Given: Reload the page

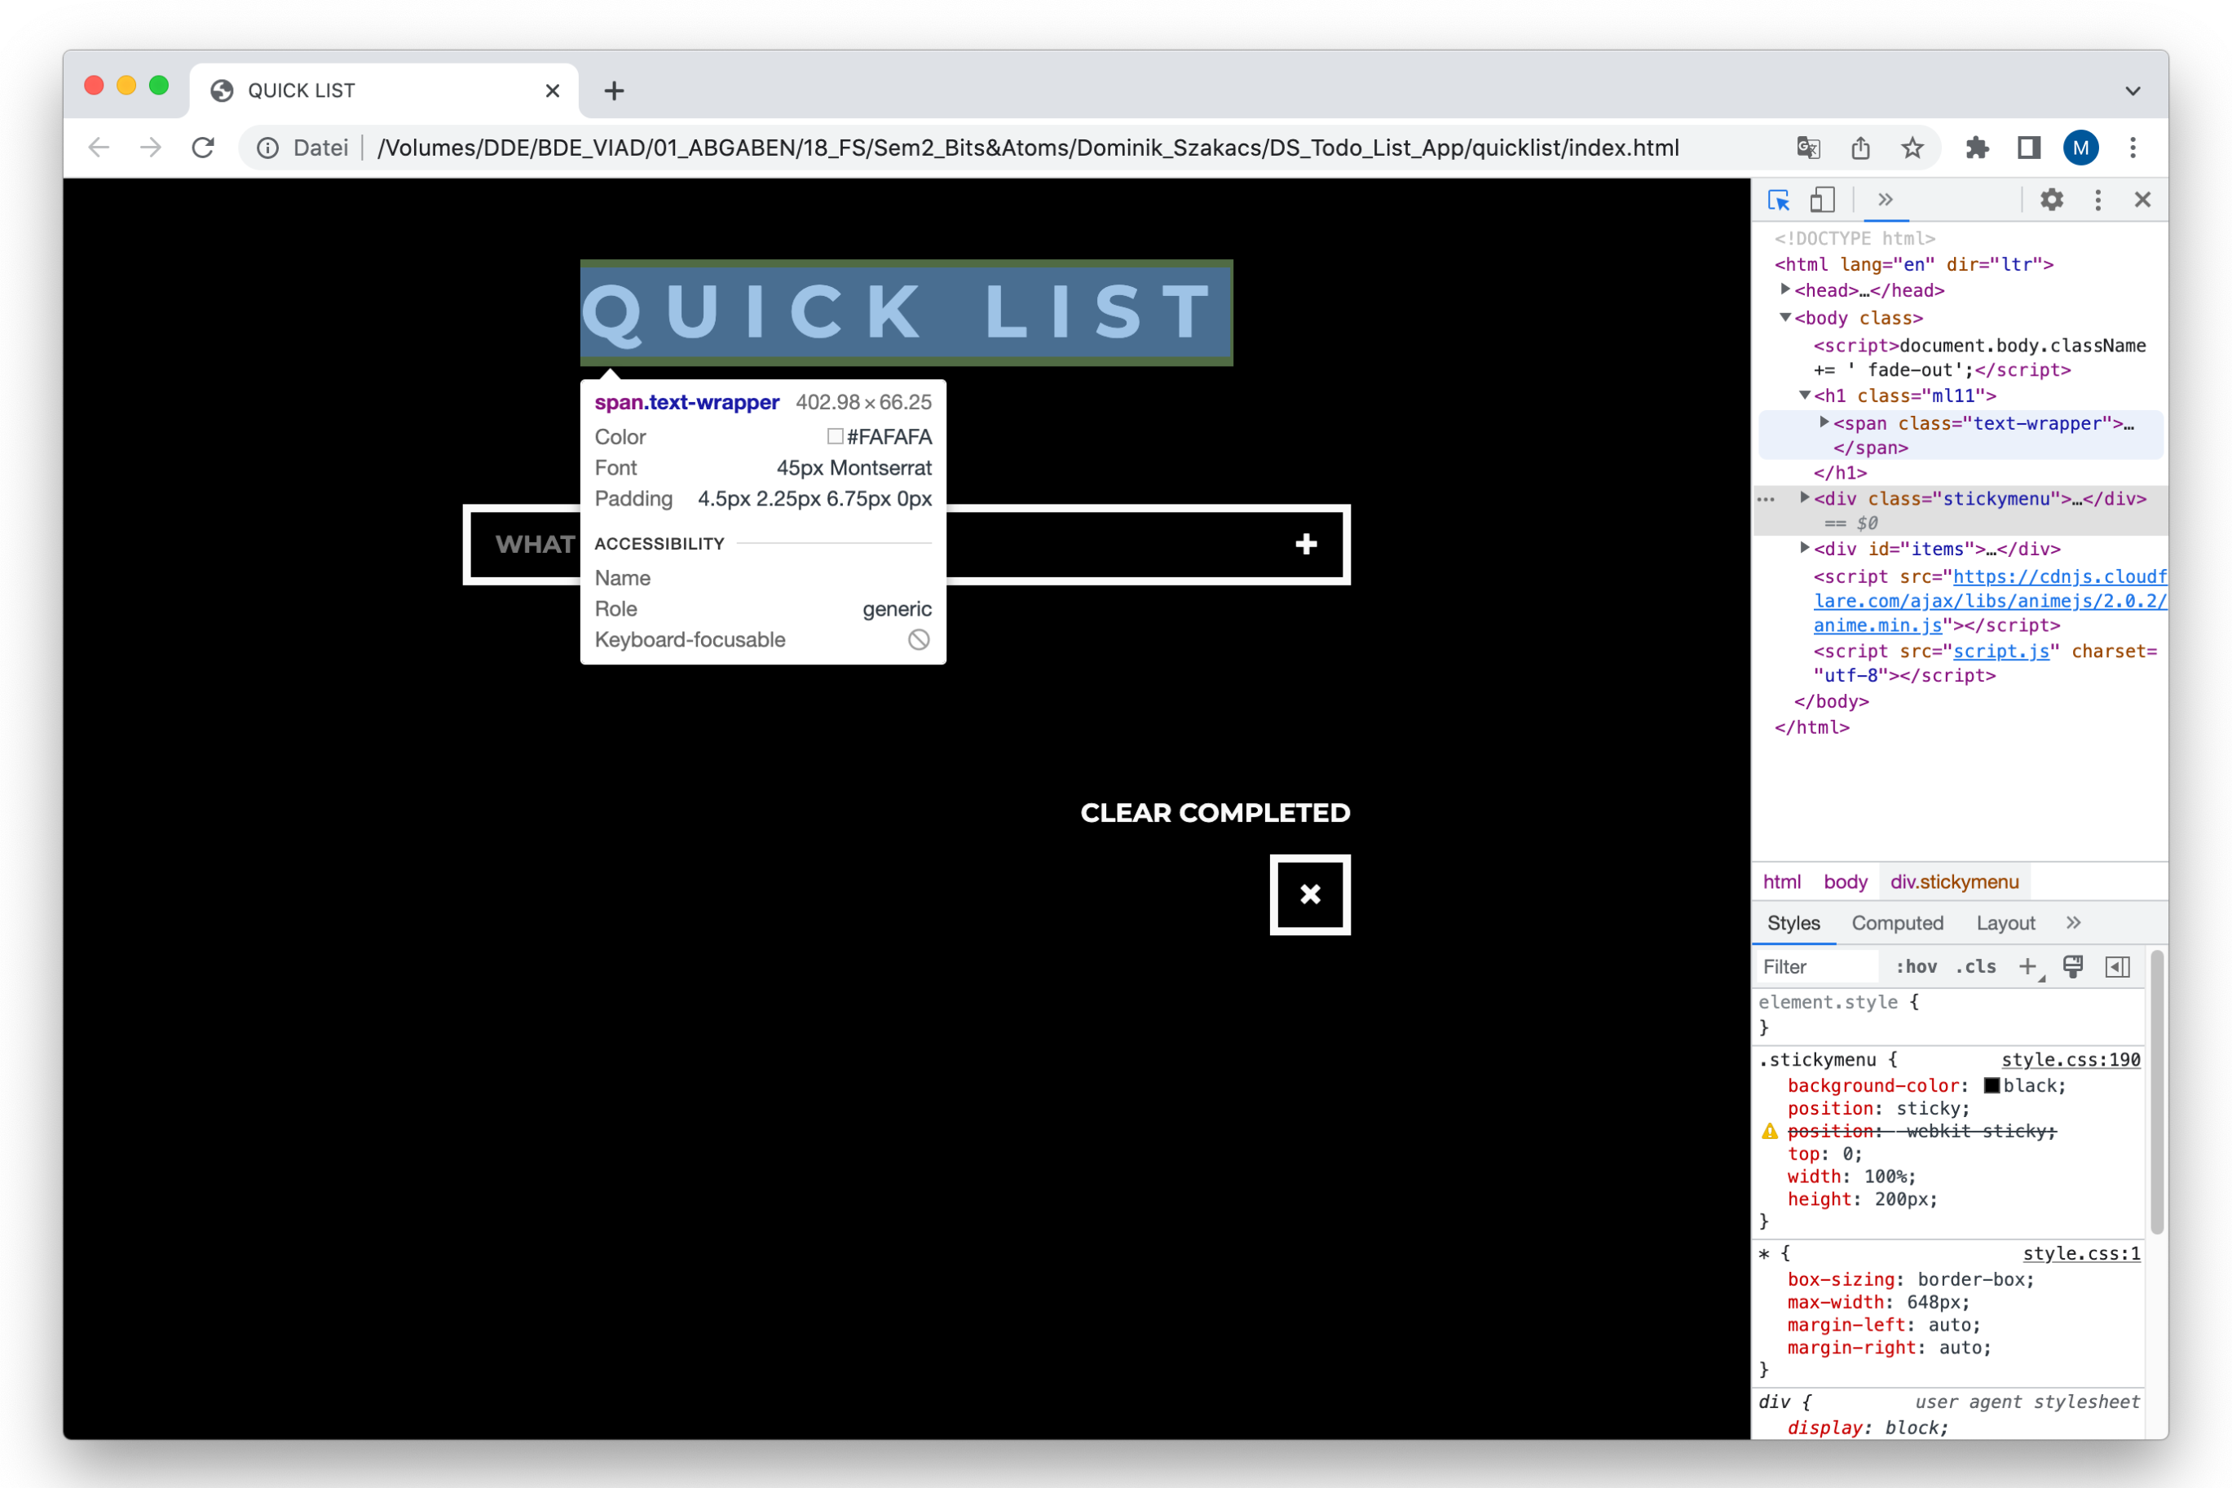Looking at the screenshot, I should [203, 148].
